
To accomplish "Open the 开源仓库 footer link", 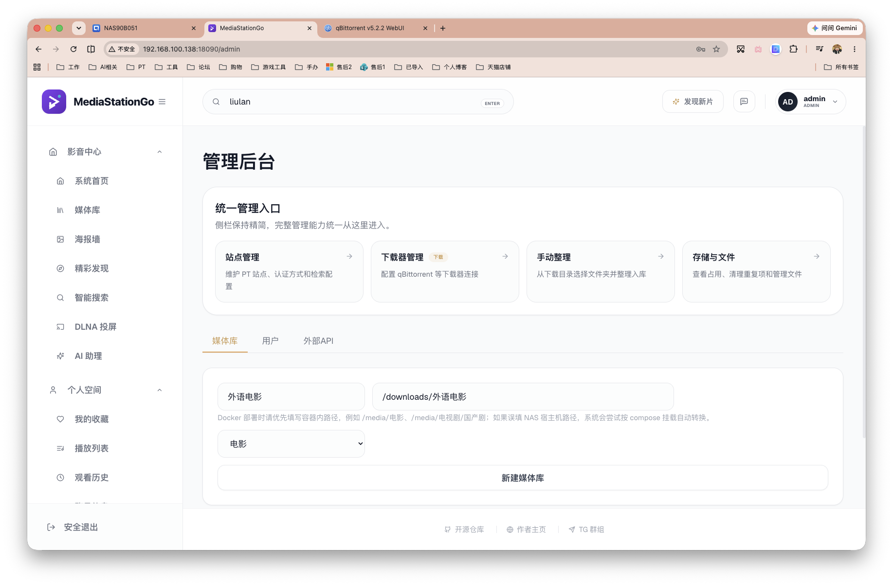I will (x=464, y=530).
